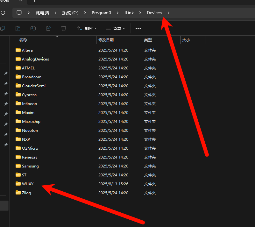Go to JLink in the breadcrumb

[x=129, y=13]
